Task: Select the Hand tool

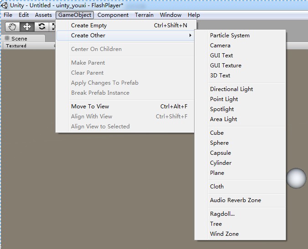Action: pyautogui.click(x=13, y=27)
